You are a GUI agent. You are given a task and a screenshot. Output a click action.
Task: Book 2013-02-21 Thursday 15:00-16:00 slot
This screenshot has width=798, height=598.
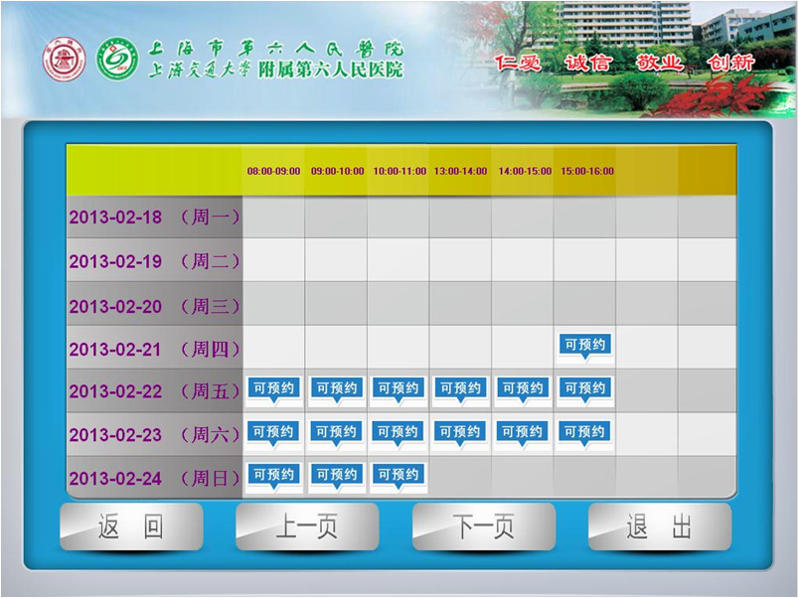[584, 346]
